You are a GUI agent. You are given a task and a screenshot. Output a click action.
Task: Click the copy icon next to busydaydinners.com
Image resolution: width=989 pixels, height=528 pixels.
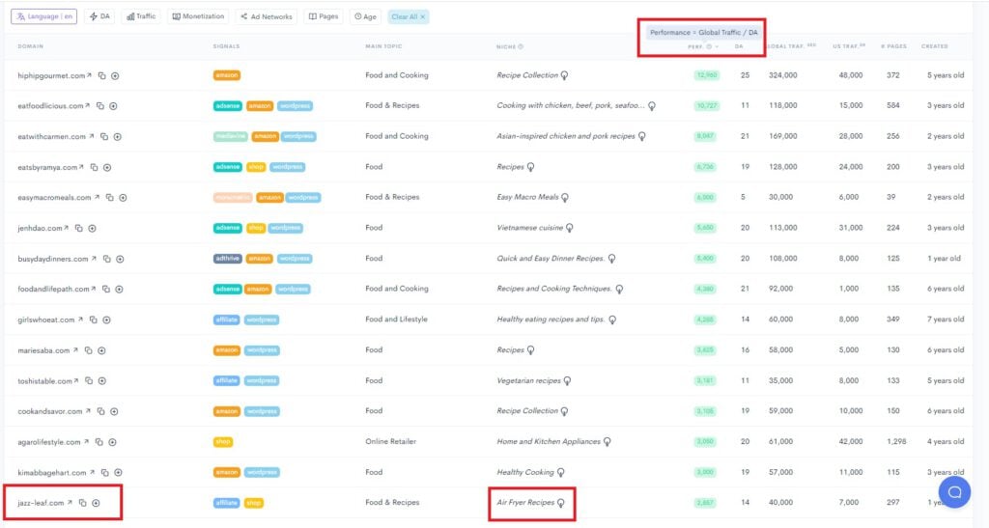point(106,259)
